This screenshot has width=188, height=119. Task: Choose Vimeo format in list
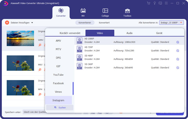tap(58, 92)
